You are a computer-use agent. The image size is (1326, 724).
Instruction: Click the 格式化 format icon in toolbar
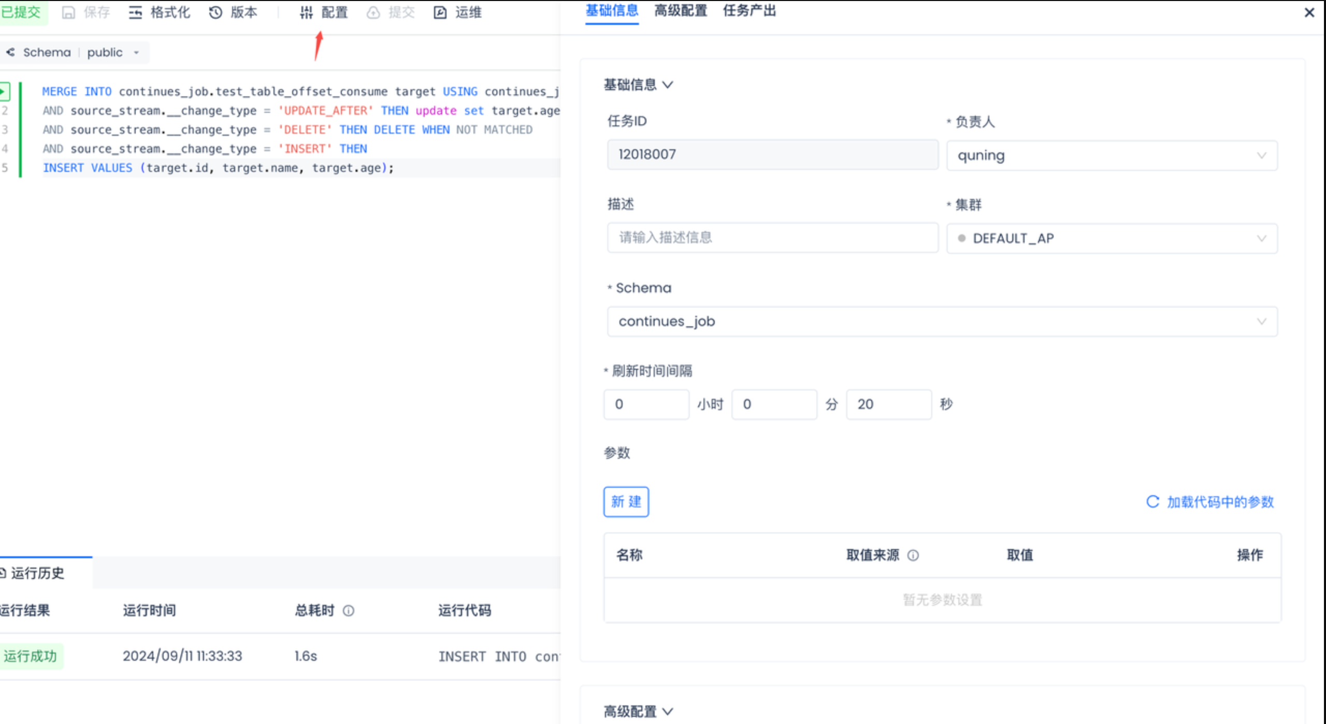pos(135,12)
